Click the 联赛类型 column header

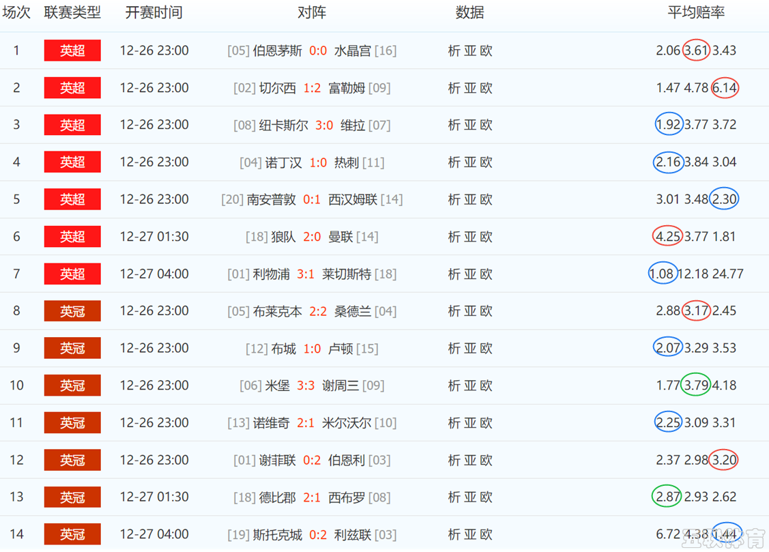[72, 12]
